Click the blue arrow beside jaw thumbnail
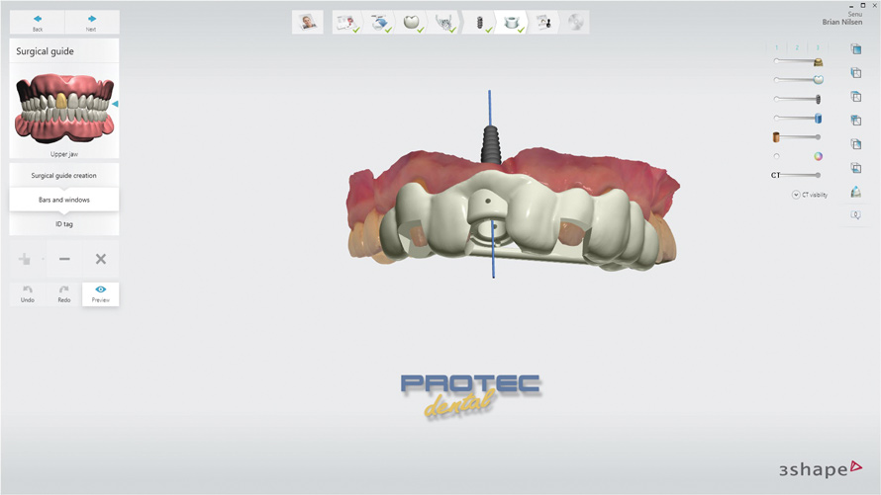This screenshot has height=495, width=881. (115, 104)
